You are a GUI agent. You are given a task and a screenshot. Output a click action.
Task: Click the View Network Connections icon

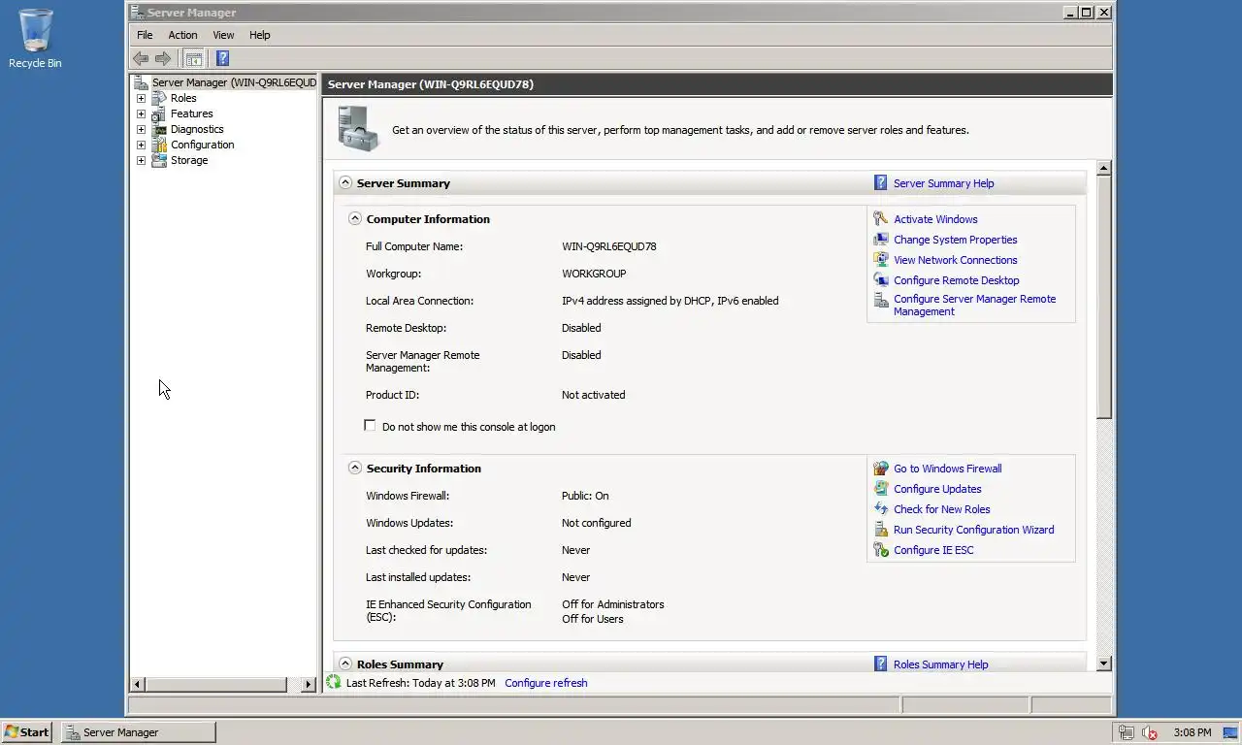click(880, 260)
